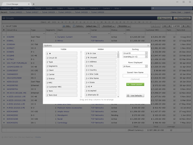This screenshot has height=145, width=193.
Task: Open the sort column Circuit ID dropdown
Action: coord(135,53)
